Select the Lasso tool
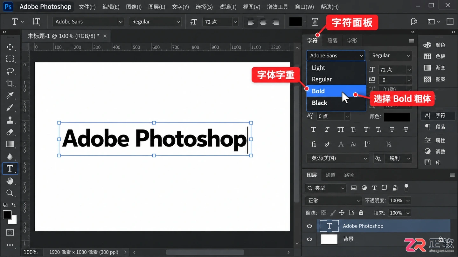Image resolution: width=458 pixels, height=257 pixels. click(10, 71)
